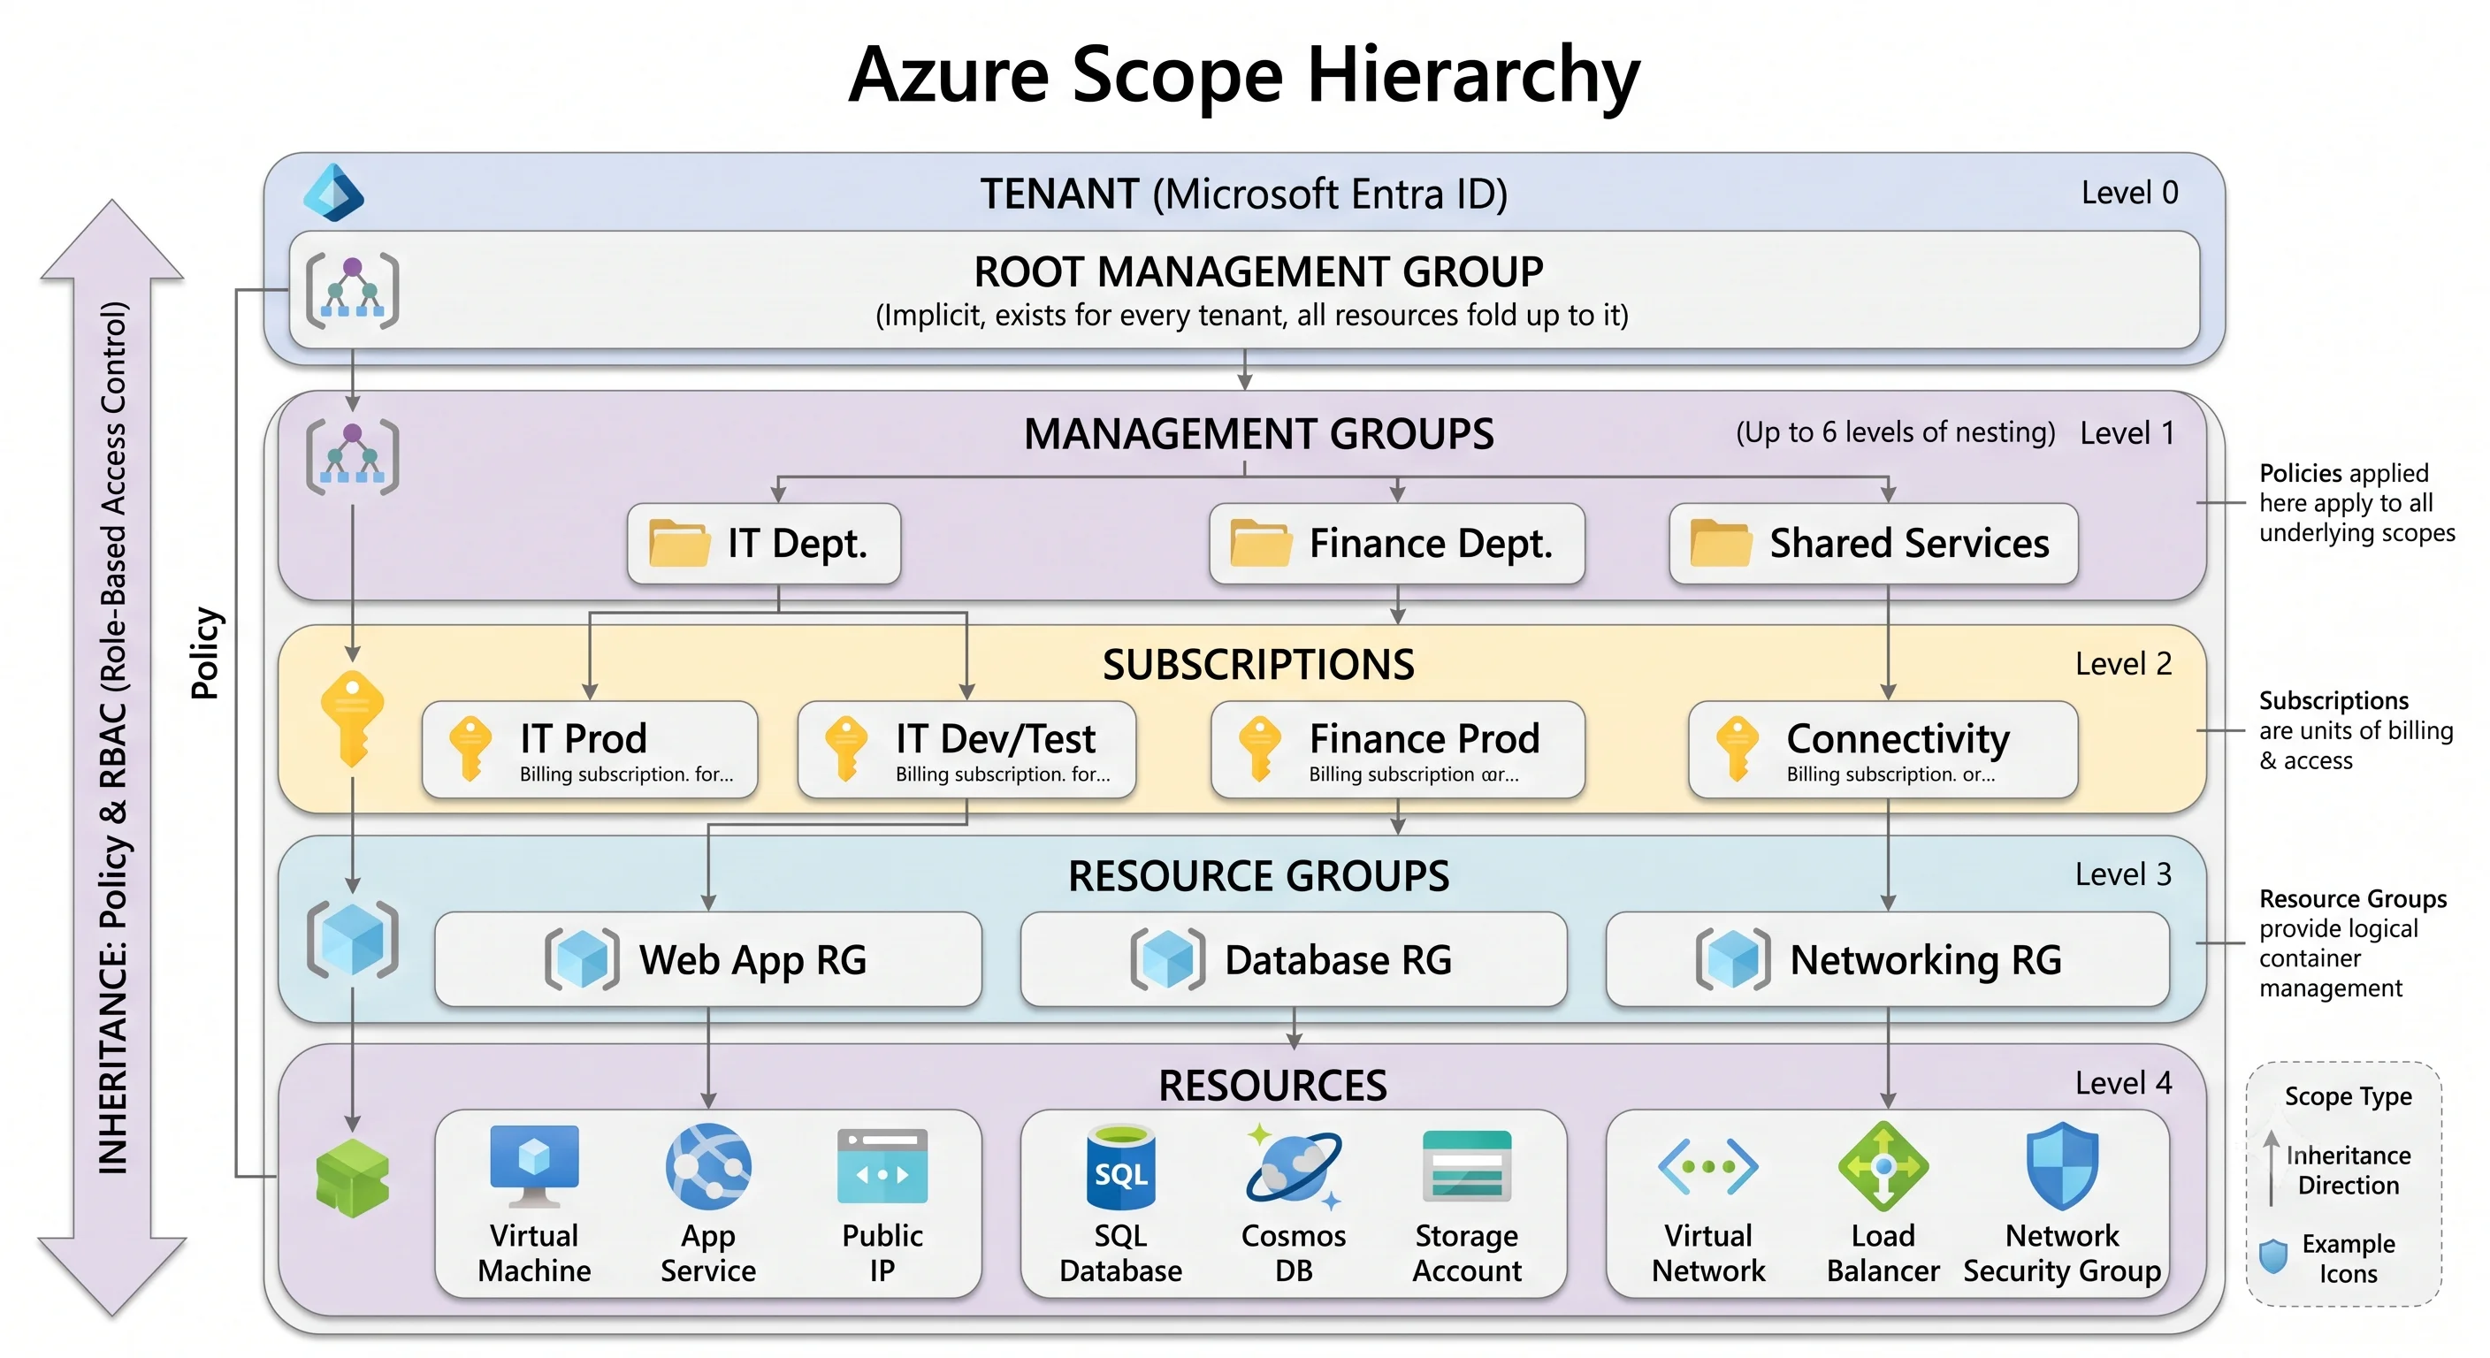The image size is (2490, 1358).
Task: Click the MANAGEMENT GROUPS heading
Action: 1258,434
